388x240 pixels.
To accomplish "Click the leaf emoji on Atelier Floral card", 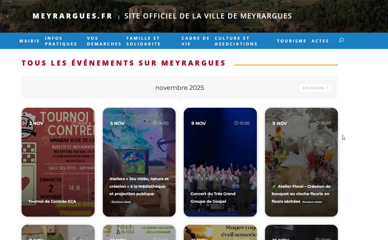I will [274, 186].
